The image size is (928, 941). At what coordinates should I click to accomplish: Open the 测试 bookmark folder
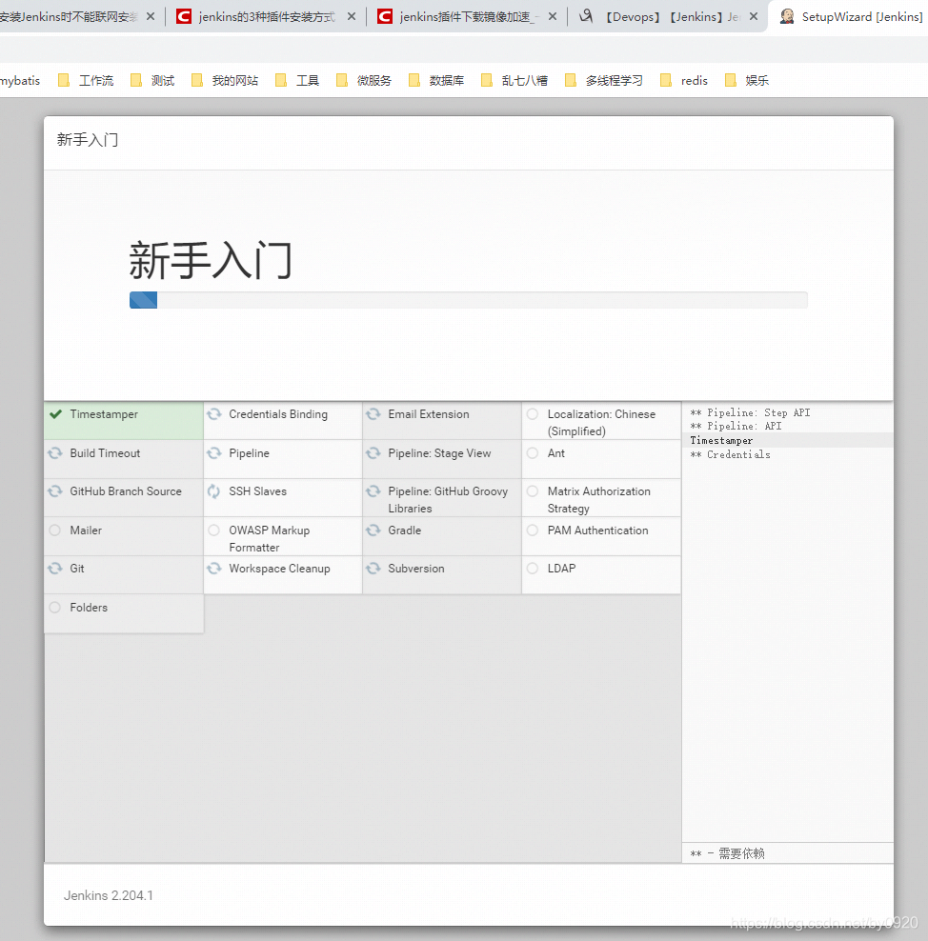click(x=153, y=80)
